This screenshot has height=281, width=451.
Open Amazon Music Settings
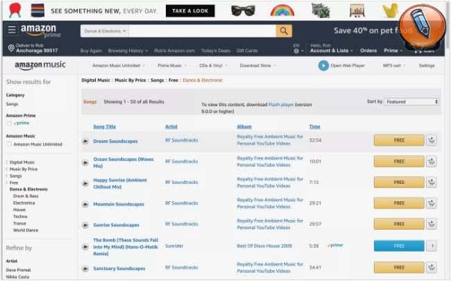(x=427, y=66)
